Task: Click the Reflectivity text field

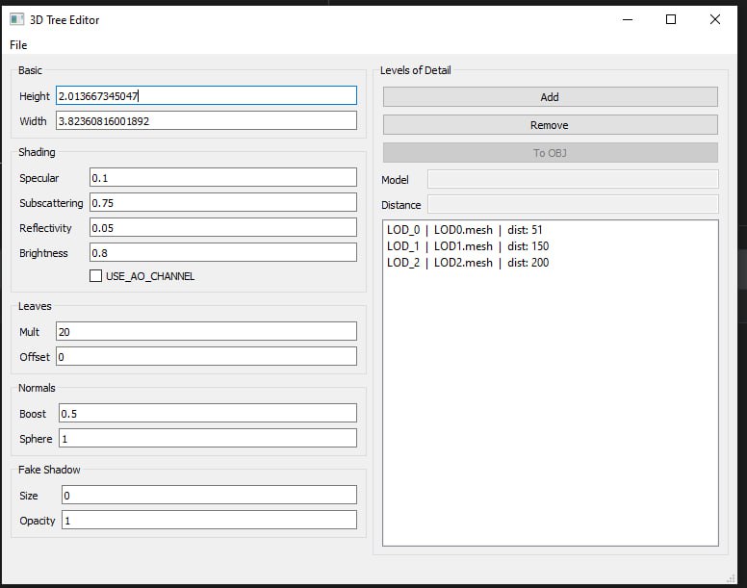Action: pyautogui.click(x=222, y=228)
